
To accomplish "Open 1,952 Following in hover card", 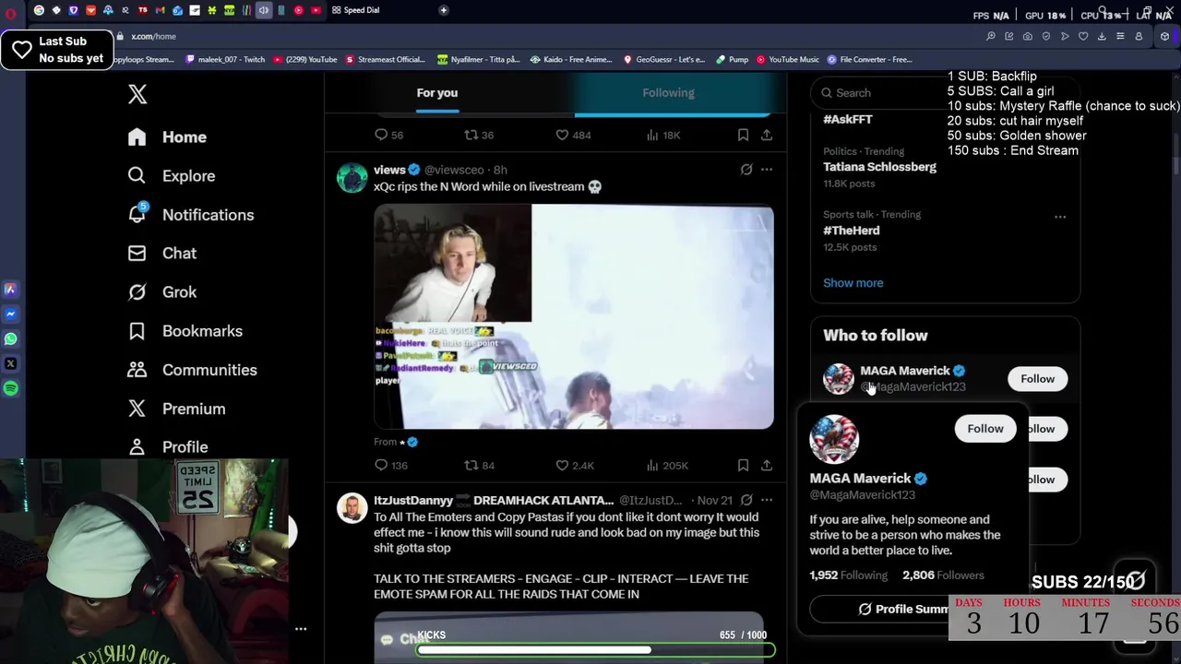I will click(848, 575).
